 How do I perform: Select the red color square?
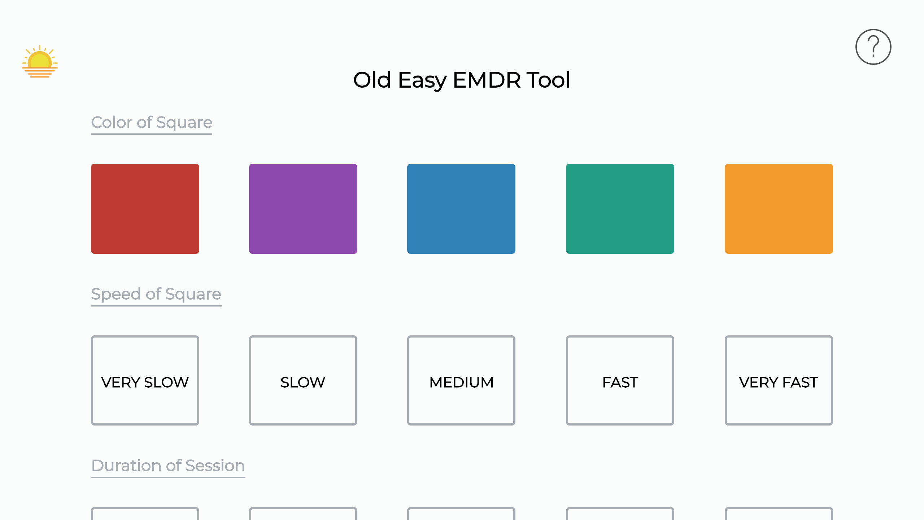tap(145, 208)
